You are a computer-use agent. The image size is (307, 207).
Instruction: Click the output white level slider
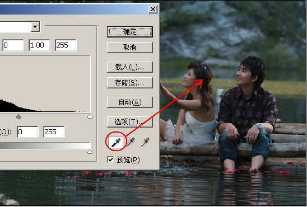point(90,152)
